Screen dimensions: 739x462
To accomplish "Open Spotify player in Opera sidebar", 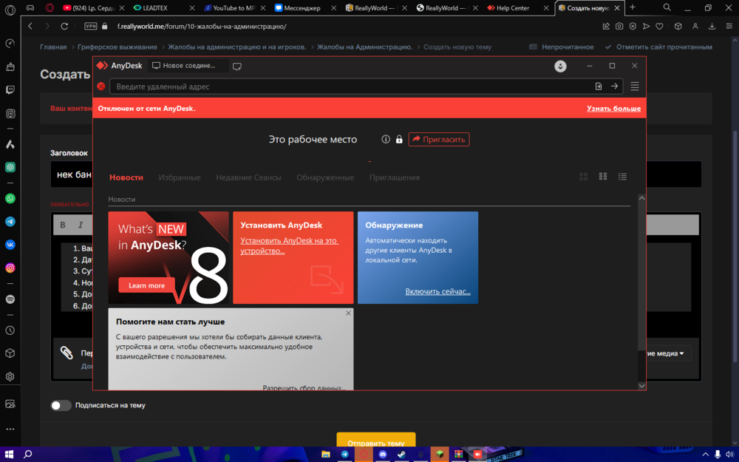I will [10, 299].
